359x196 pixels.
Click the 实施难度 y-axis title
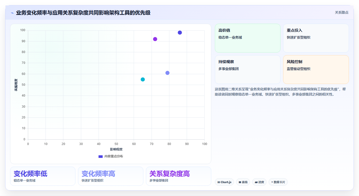(x=16, y=85)
